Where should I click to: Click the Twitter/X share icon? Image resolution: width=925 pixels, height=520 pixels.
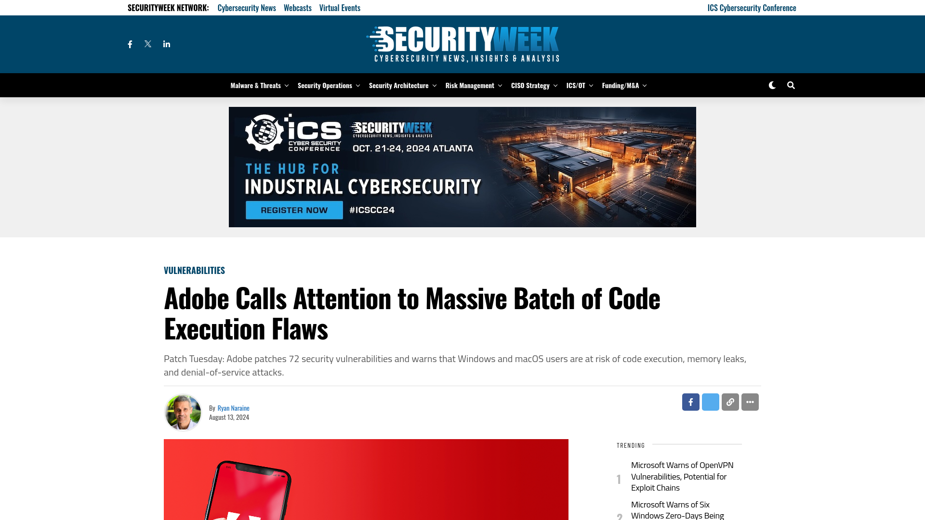click(710, 402)
